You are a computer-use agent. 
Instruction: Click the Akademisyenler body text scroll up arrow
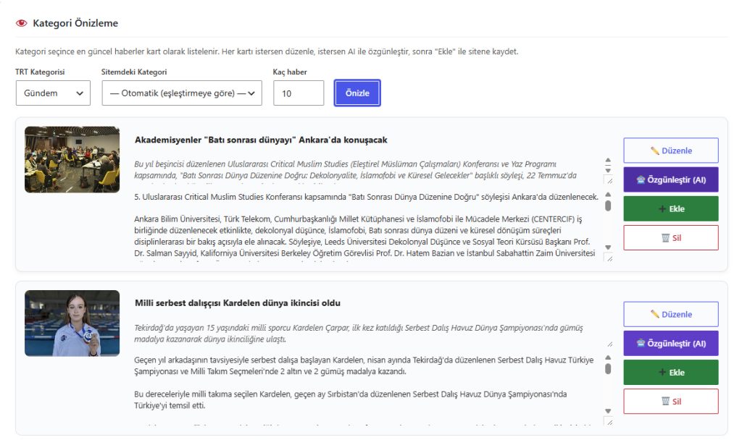(x=608, y=195)
